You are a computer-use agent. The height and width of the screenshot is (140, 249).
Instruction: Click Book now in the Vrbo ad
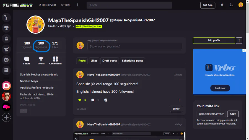tap(220, 88)
